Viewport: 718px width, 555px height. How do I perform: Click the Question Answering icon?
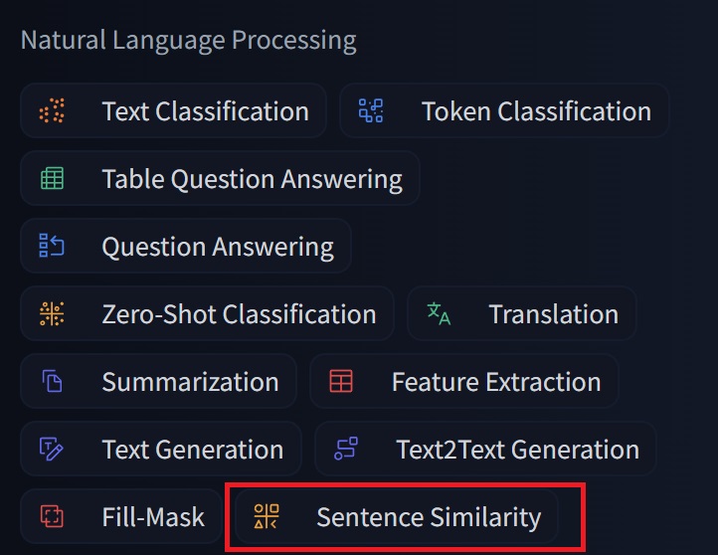(x=52, y=247)
